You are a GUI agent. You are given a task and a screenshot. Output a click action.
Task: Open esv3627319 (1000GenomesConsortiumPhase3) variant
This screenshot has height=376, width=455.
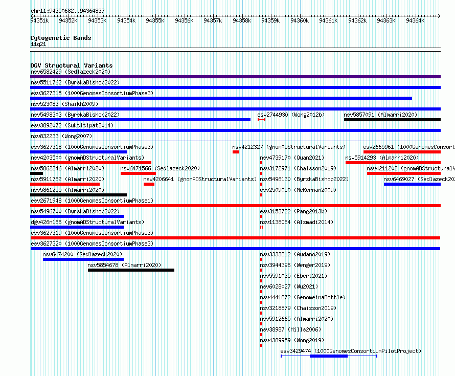(92, 233)
